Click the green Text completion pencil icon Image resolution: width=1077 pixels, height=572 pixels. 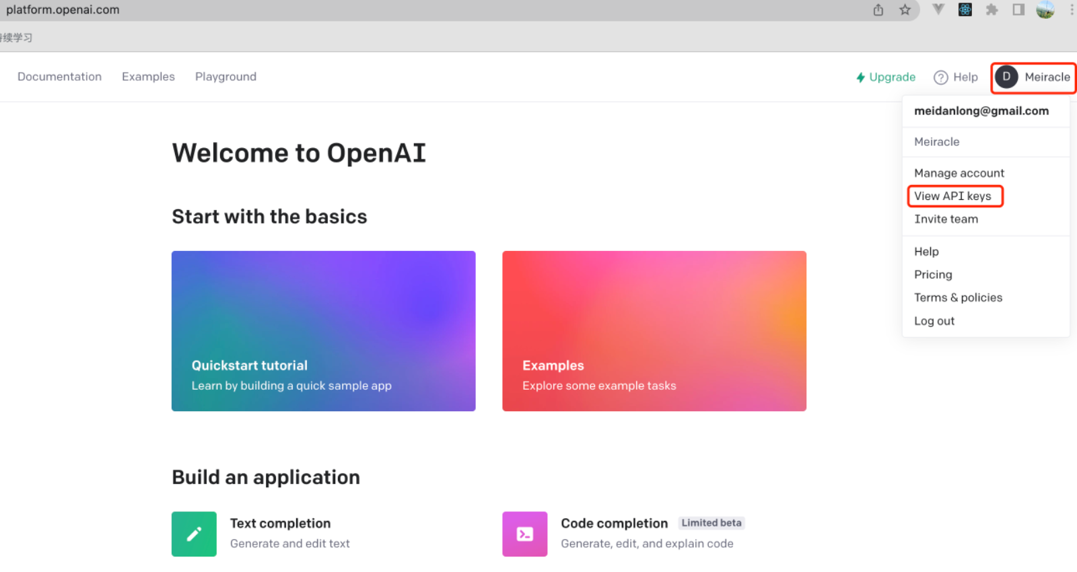[x=194, y=534]
